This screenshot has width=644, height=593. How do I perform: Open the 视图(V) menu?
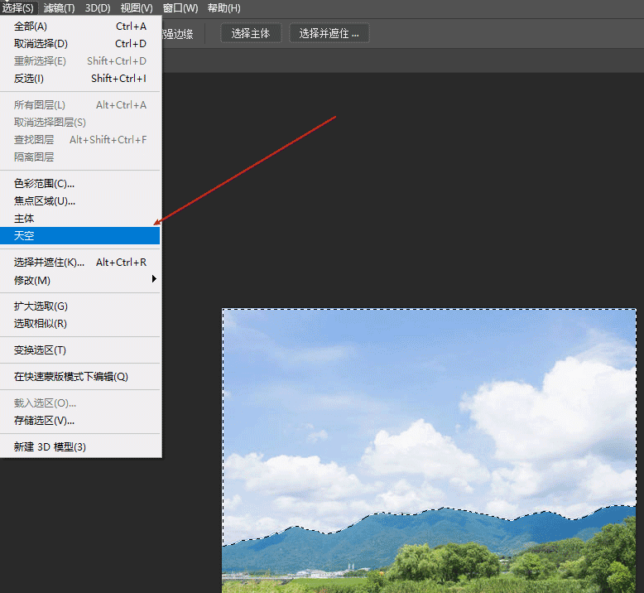137,8
